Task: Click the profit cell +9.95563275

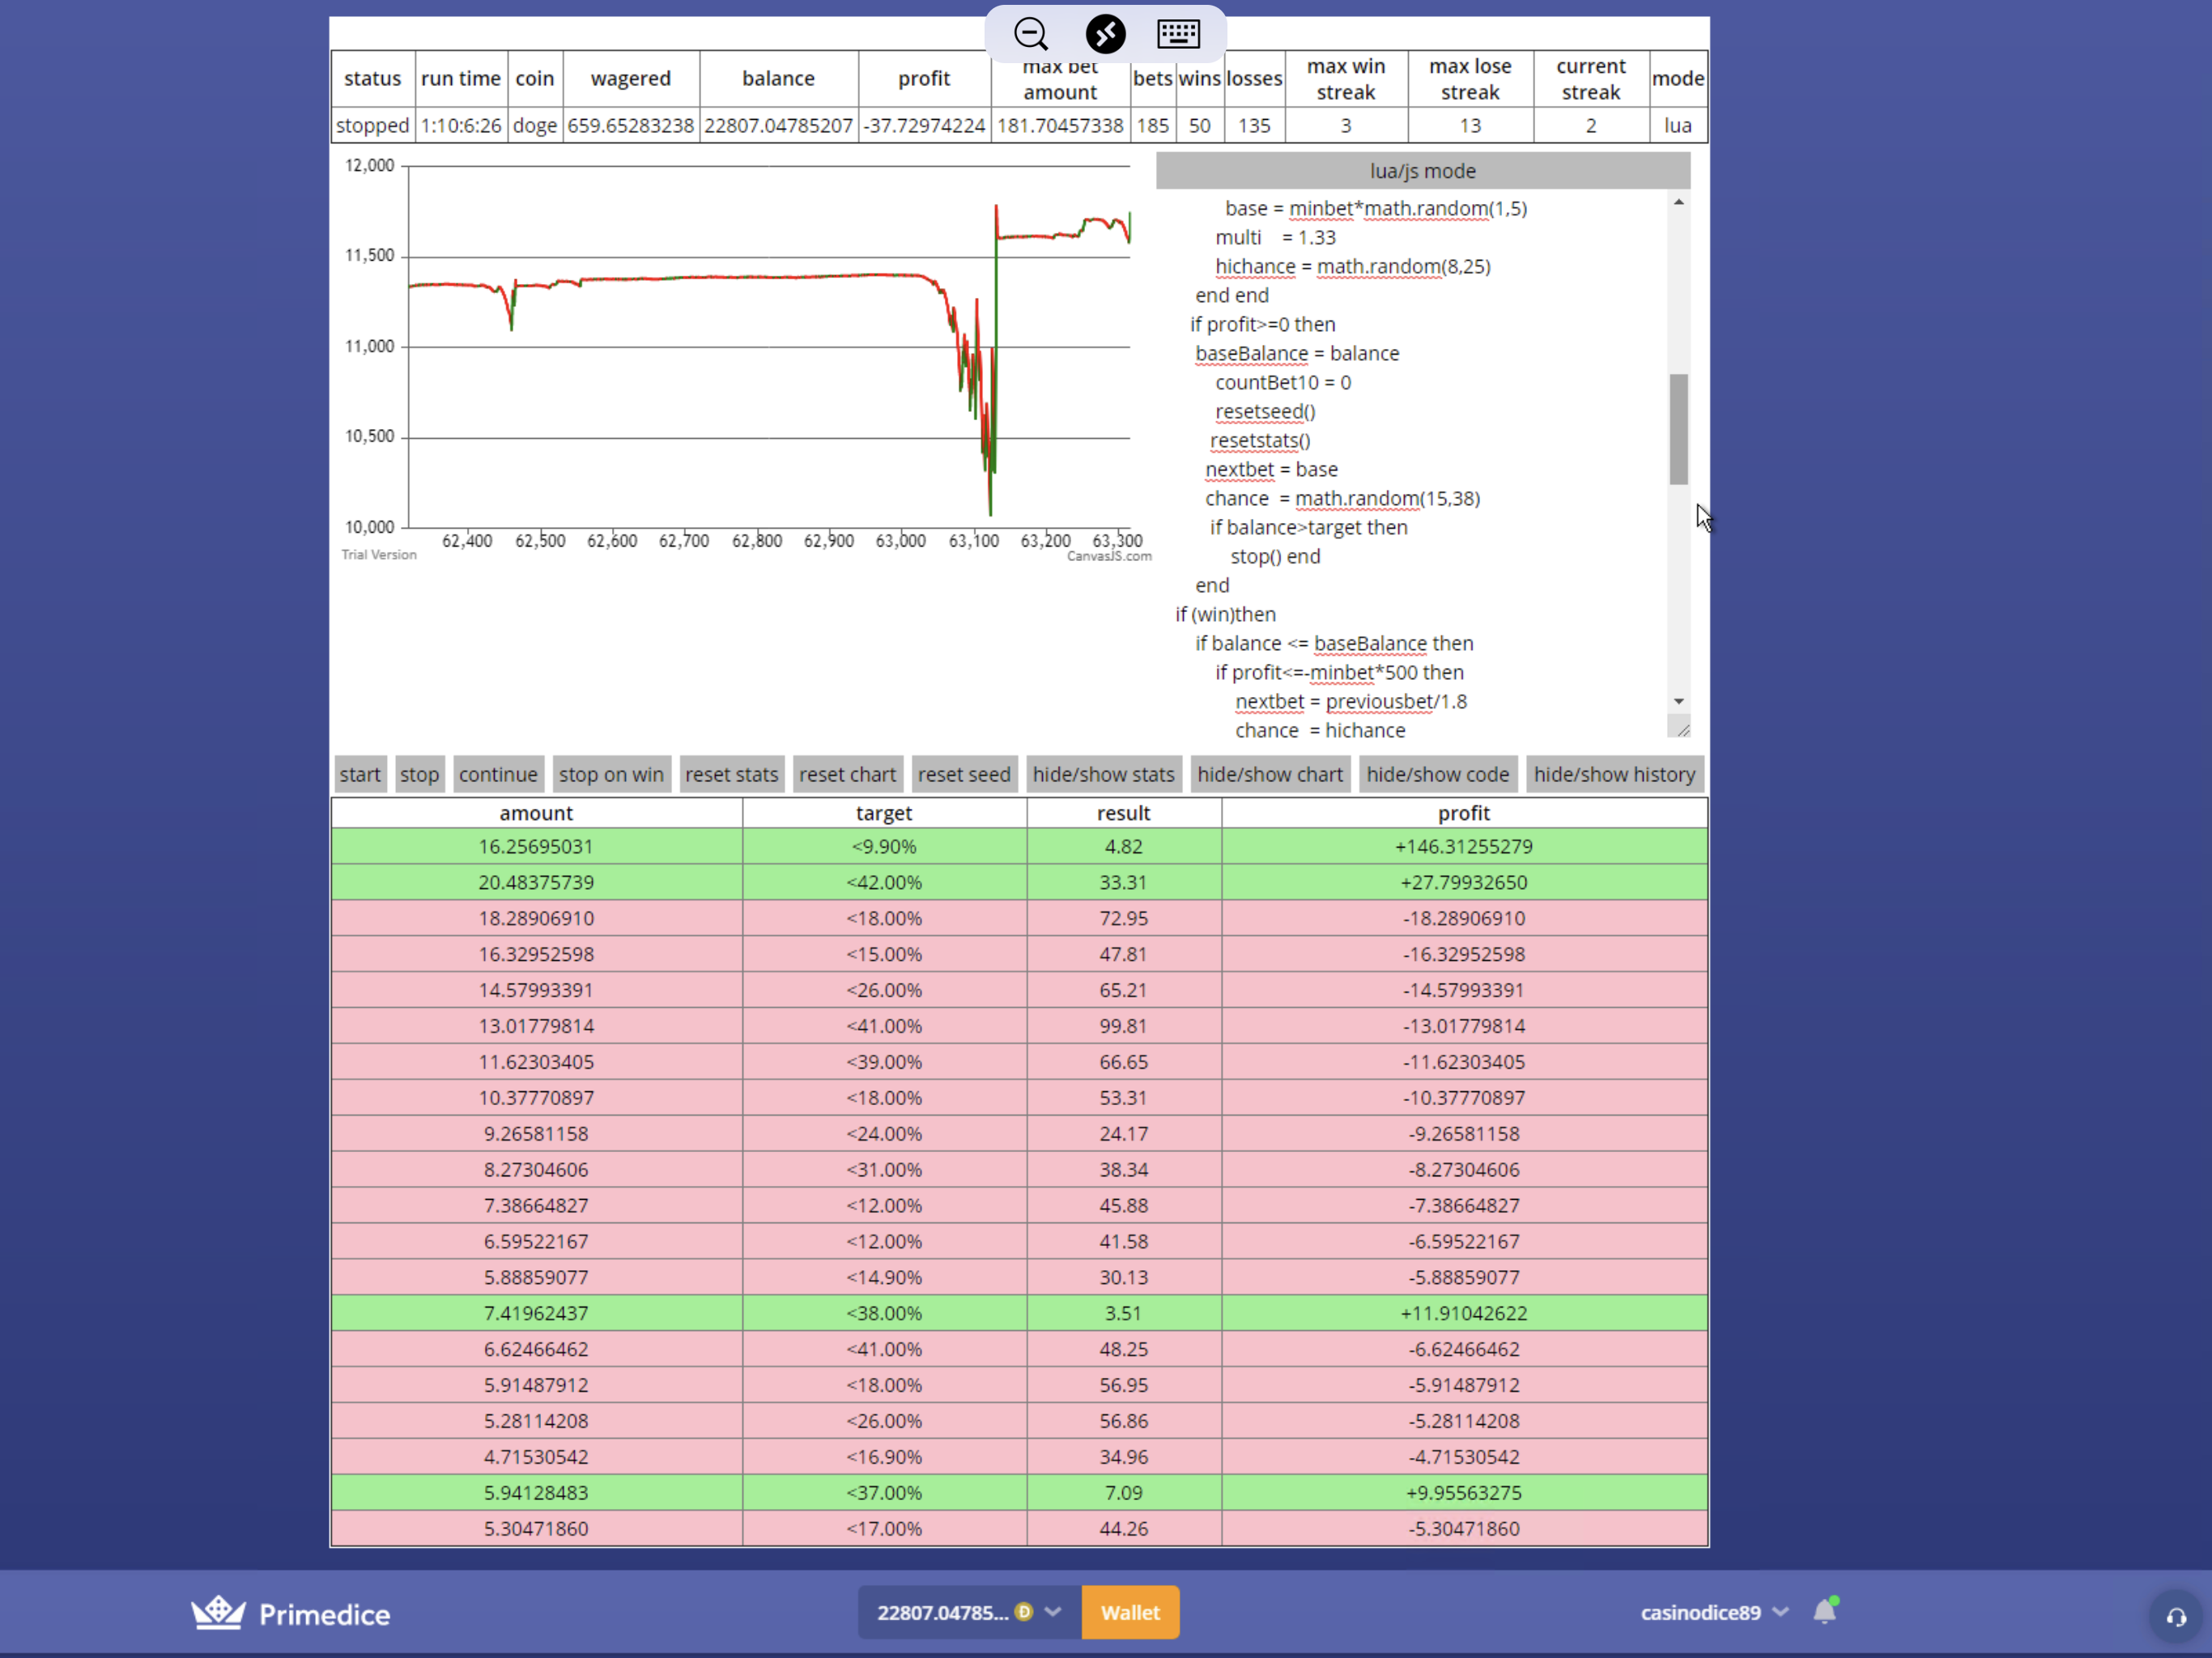Action: (x=1463, y=1492)
